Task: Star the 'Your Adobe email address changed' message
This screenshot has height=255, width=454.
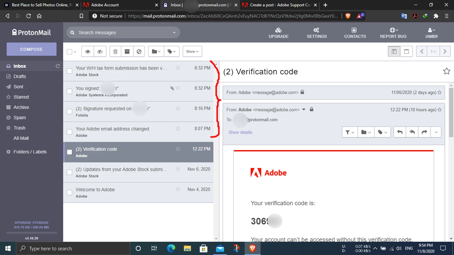Action: (178, 128)
